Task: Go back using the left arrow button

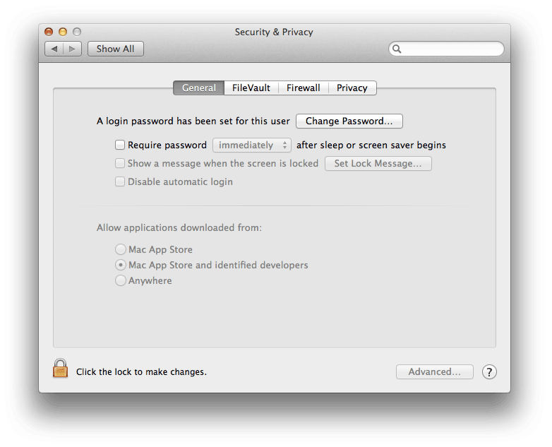Action: coord(54,49)
